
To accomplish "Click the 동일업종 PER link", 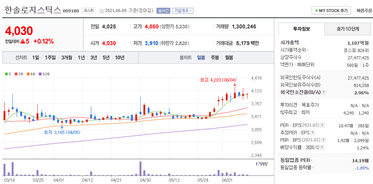I will click(295, 160).
